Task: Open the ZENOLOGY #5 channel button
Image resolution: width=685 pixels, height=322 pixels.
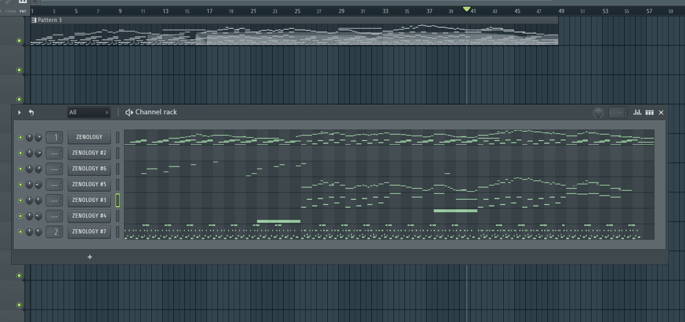Action: coord(89,185)
